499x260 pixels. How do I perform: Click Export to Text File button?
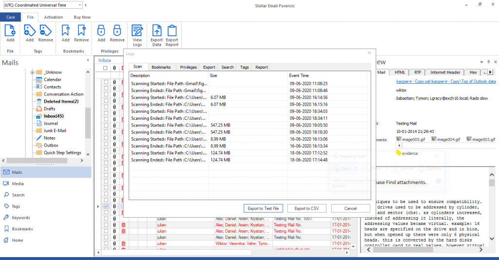pos(263,208)
